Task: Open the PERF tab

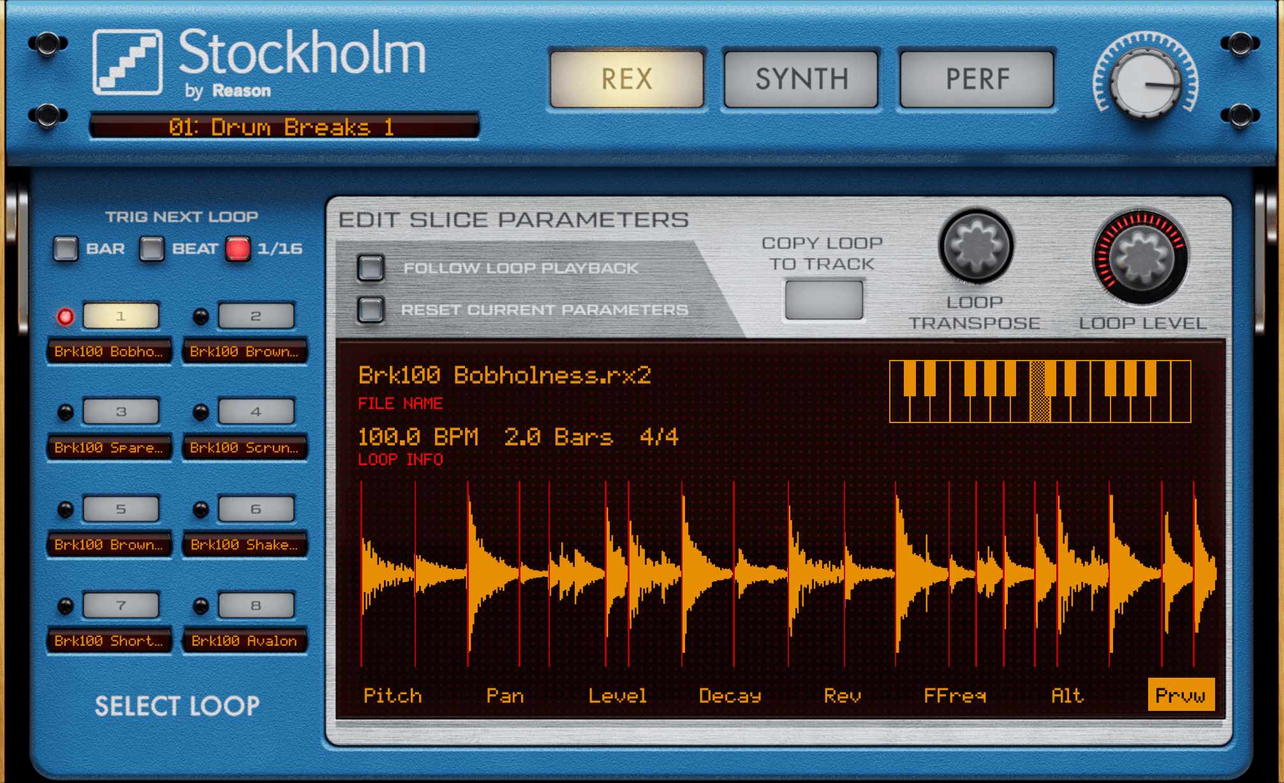Action: 977,79
